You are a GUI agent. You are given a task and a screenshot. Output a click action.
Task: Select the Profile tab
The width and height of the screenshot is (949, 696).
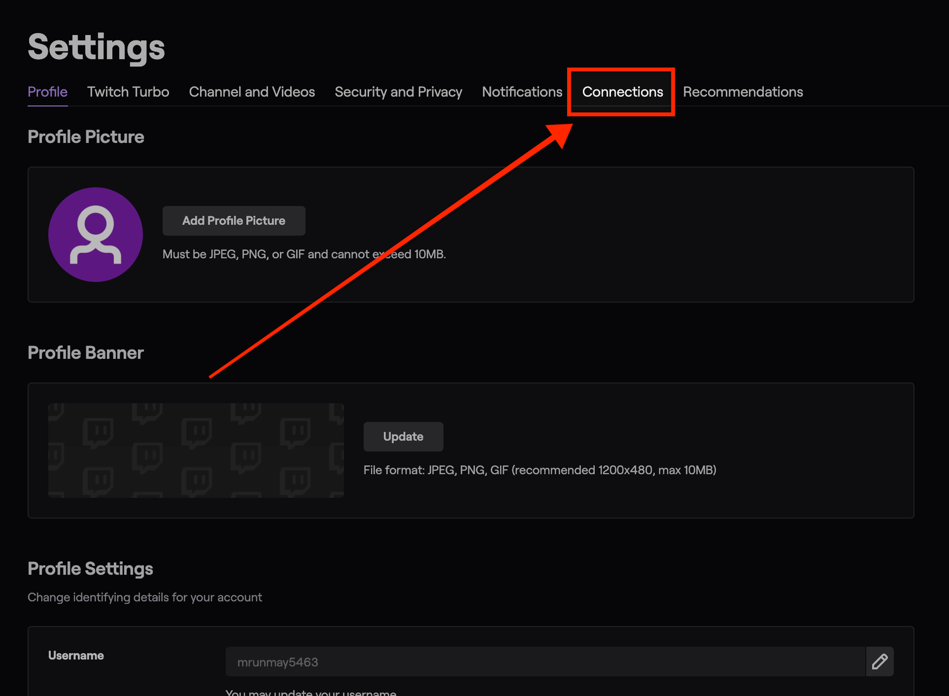tap(47, 92)
